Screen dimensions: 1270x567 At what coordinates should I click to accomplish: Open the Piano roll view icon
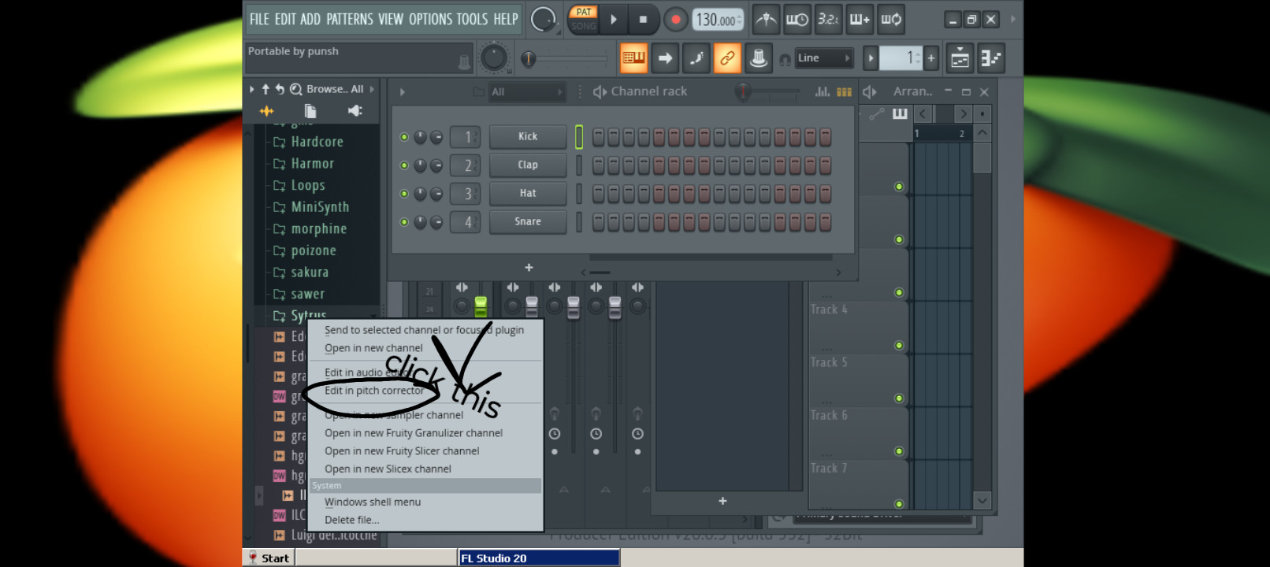[x=991, y=57]
